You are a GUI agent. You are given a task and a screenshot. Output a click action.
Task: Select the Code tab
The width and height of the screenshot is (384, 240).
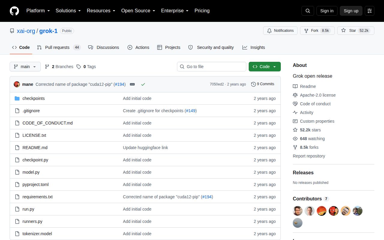21,47
